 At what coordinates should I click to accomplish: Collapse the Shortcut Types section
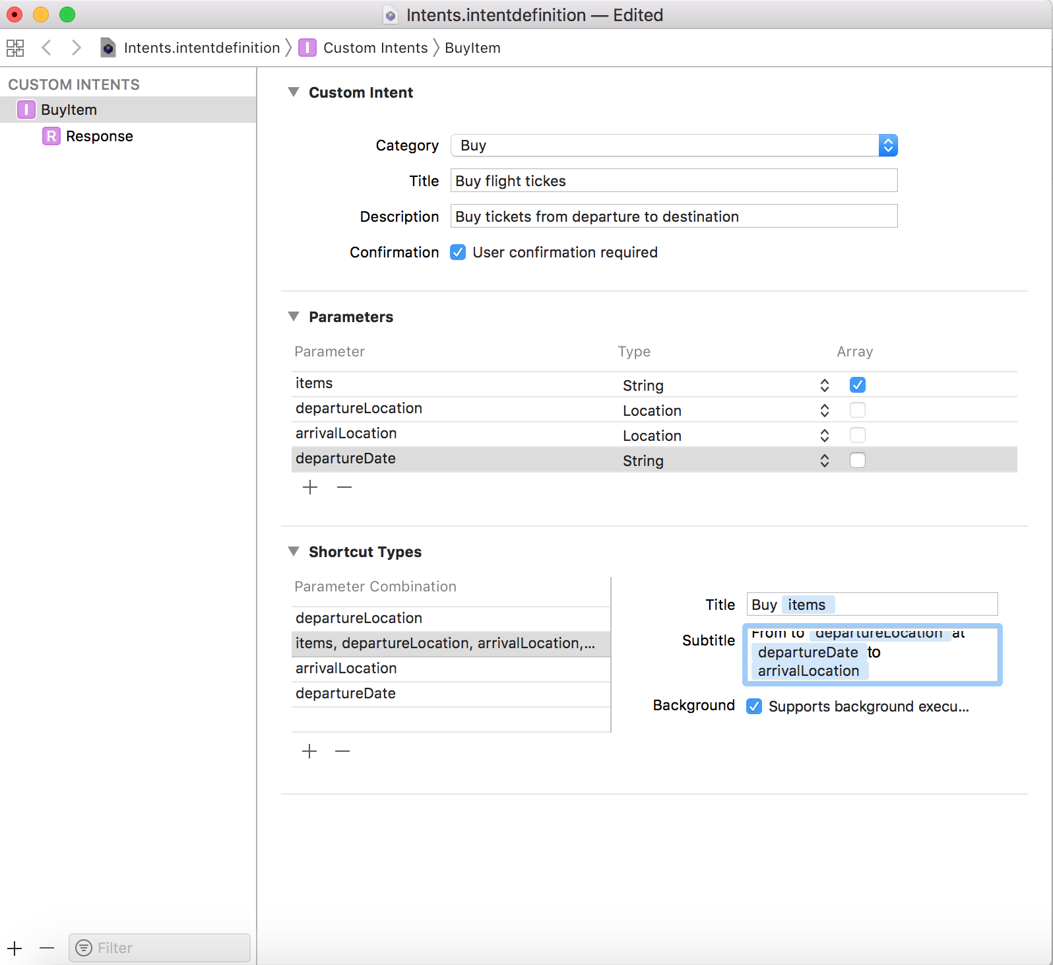point(294,551)
